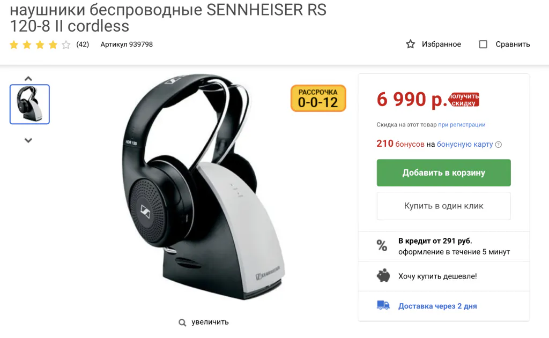This screenshot has width=549, height=338.
Task: Click the Избранное star icon
Action: pyautogui.click(x=410, y=44)
